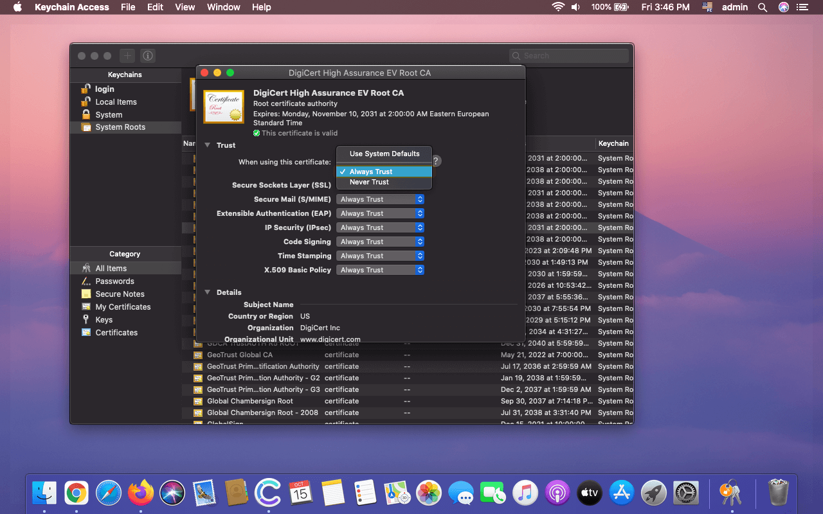Viewport: 823px width, 514px height.
Task: Select the login keychain
Action: (104, 89)
